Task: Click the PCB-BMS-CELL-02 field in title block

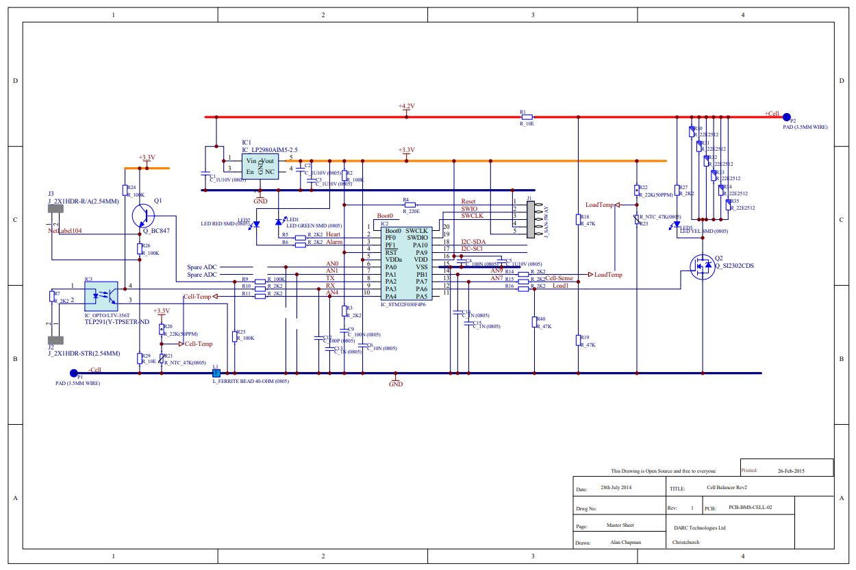Action: 750,508
